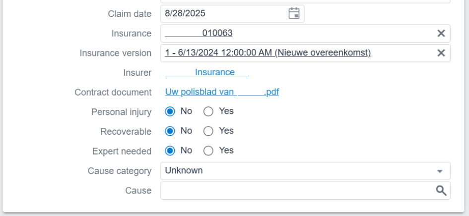The height and width of the screenshot is (216, 469).
Task: Clear the Insurance field with its X
Action: point(441,33)
